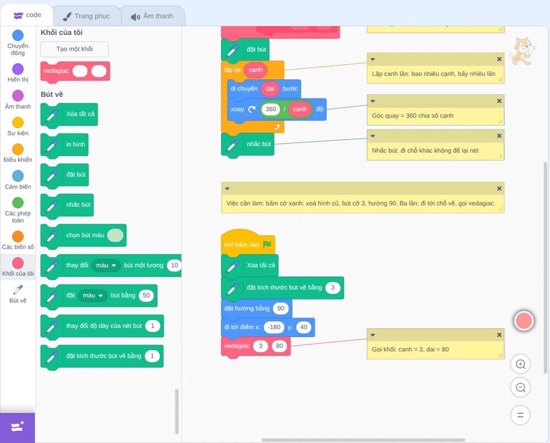550x443 pixels.
Task: Close the 'Gọi khối: canh = 3' comment
Action: point(499,335)
